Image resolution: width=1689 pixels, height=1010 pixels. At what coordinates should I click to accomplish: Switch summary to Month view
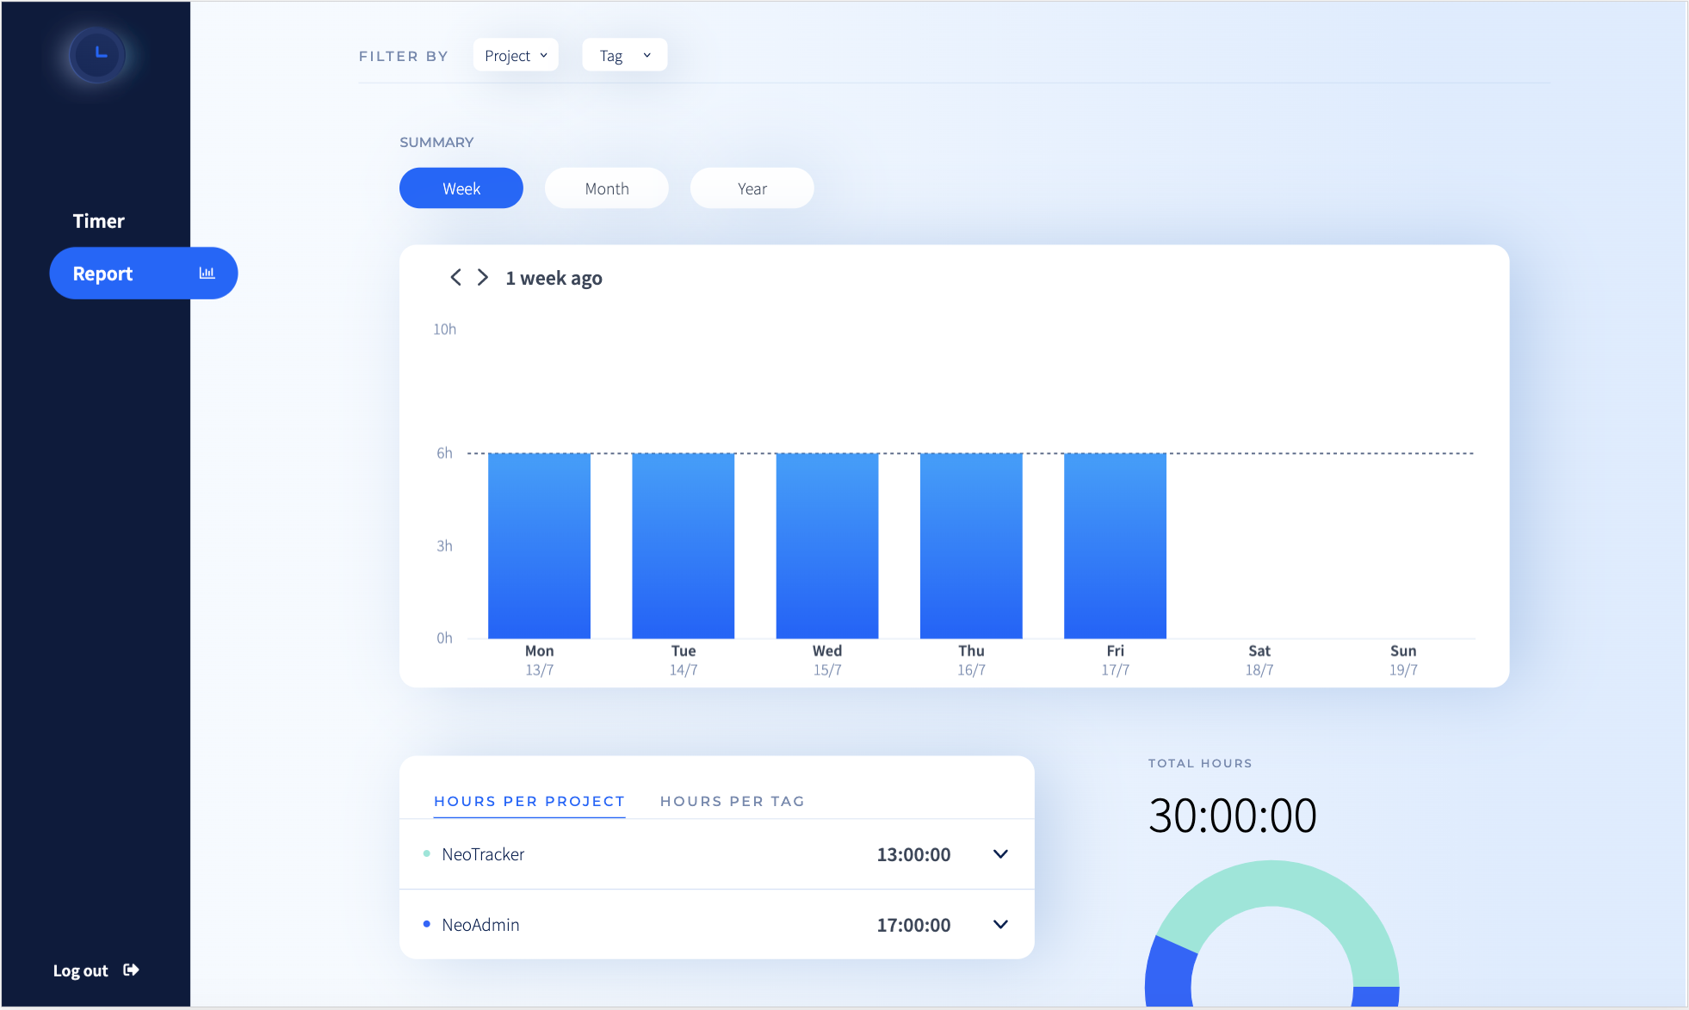[607, 188]
